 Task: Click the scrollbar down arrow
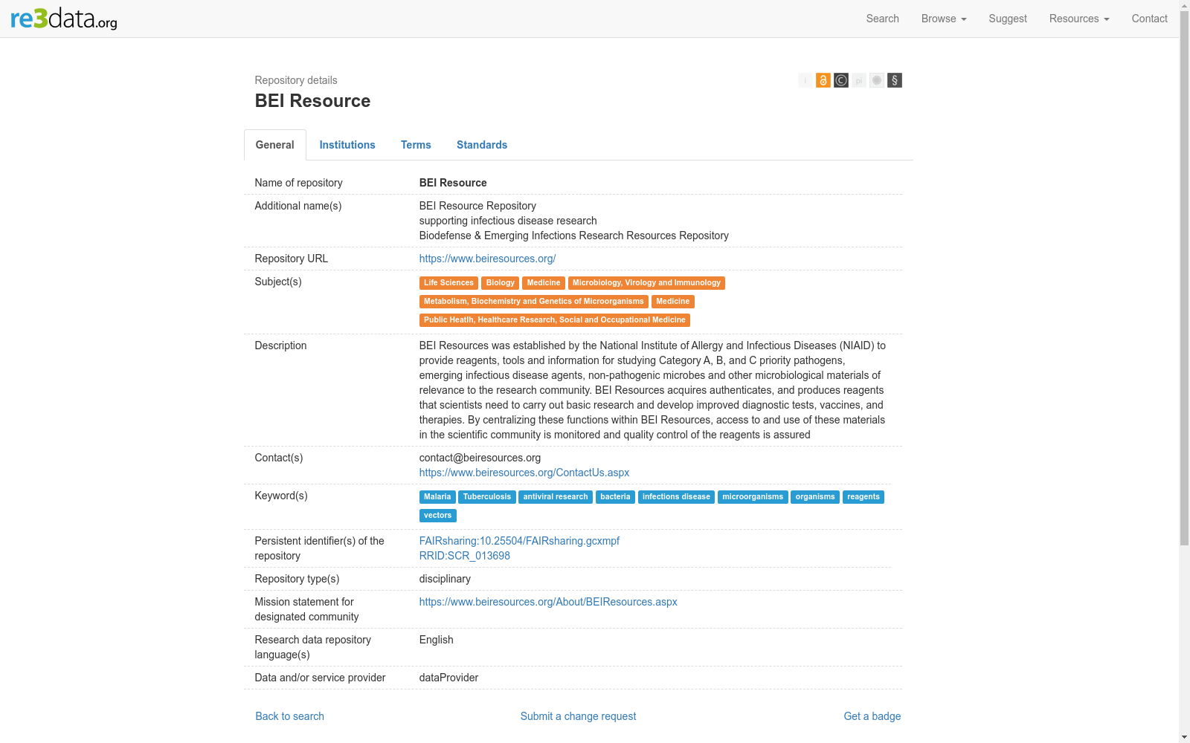pos(1184,737)
